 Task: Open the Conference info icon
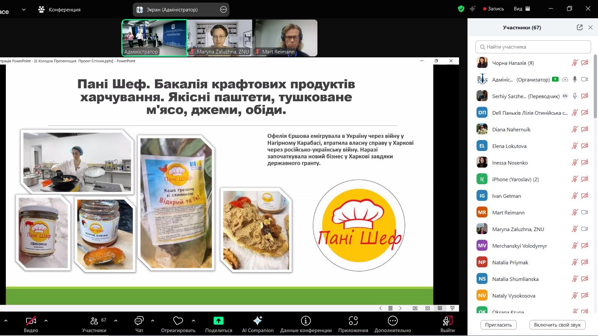tap(306, 321)
